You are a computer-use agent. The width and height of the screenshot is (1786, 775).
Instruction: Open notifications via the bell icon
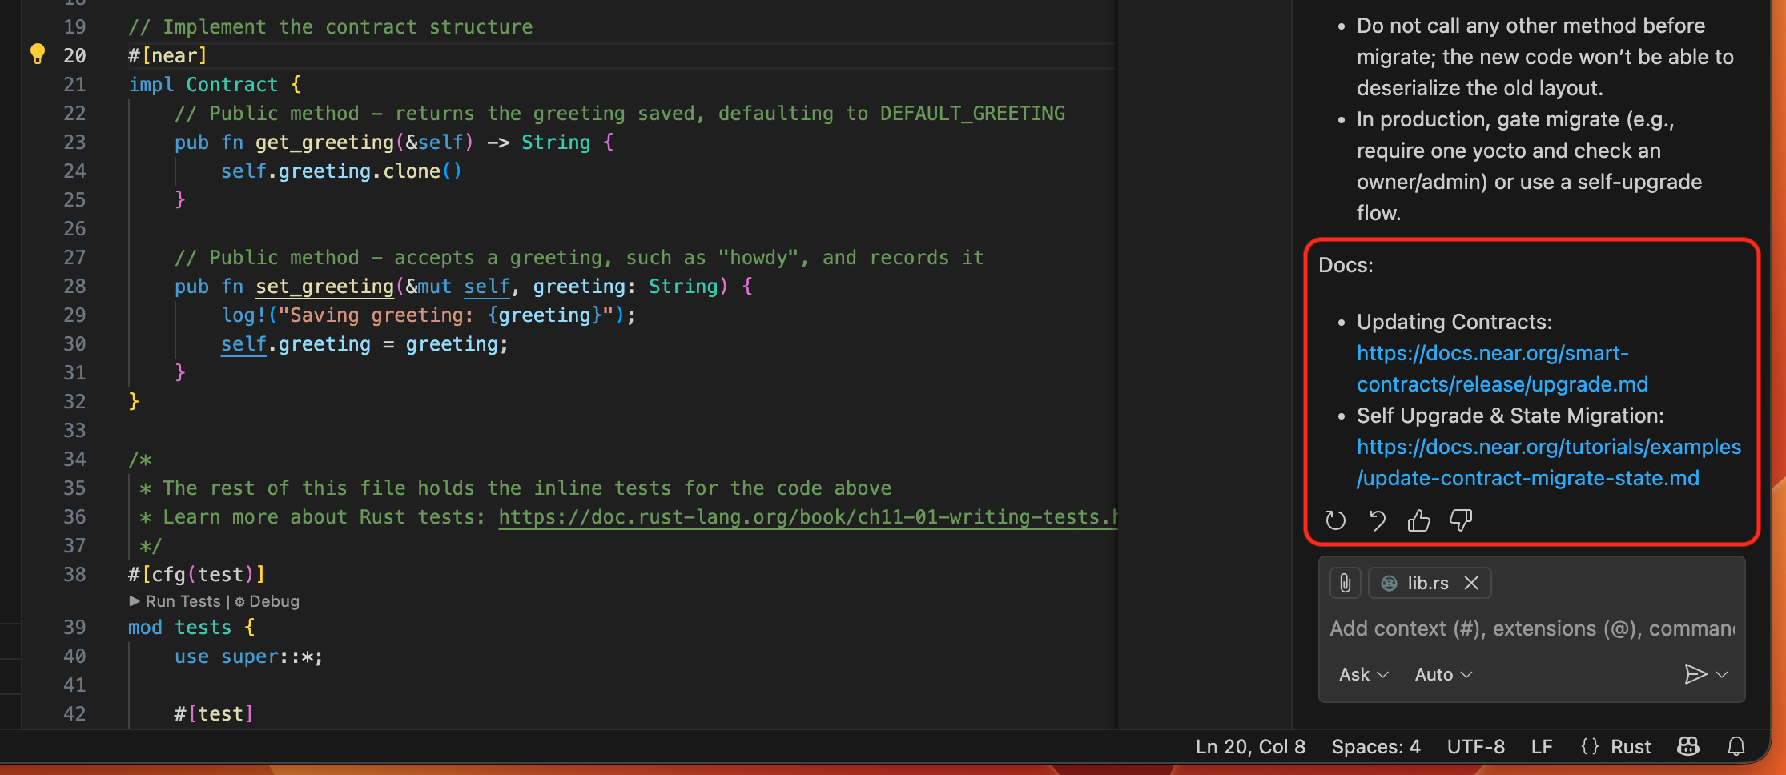[x=1735, y=746]
